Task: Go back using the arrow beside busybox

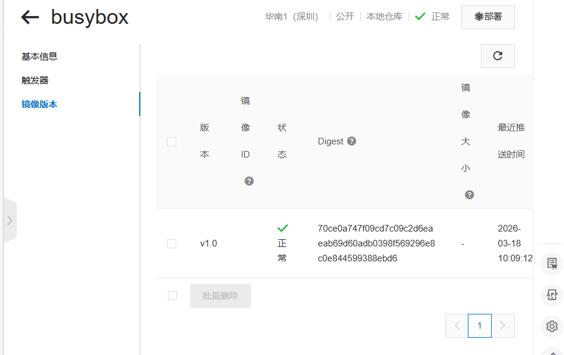Action: coord(30,17)
